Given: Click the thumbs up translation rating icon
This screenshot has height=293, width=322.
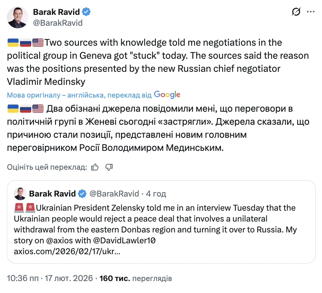Looking at the screenshot, I should [x=95, y=167].
